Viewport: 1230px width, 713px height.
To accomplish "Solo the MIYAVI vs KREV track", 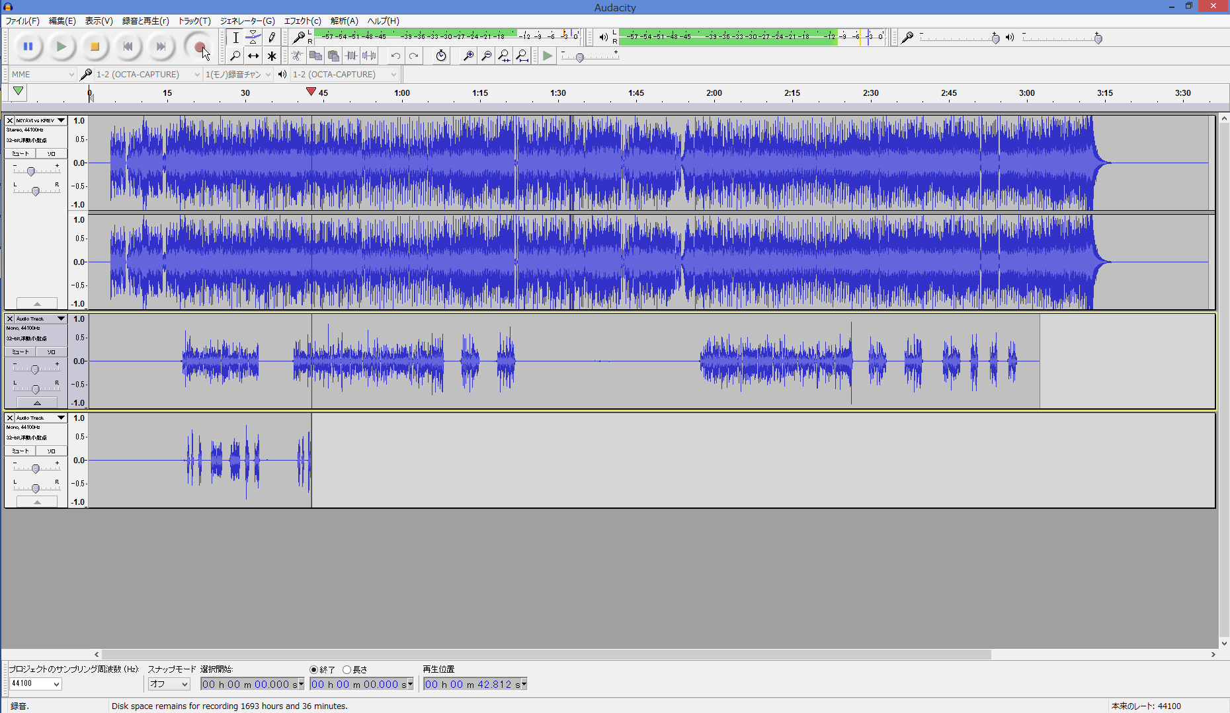I will (x=51, y=153).
